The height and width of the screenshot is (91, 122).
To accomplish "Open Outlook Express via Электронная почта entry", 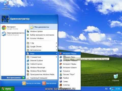I will [x=13, y=34].
